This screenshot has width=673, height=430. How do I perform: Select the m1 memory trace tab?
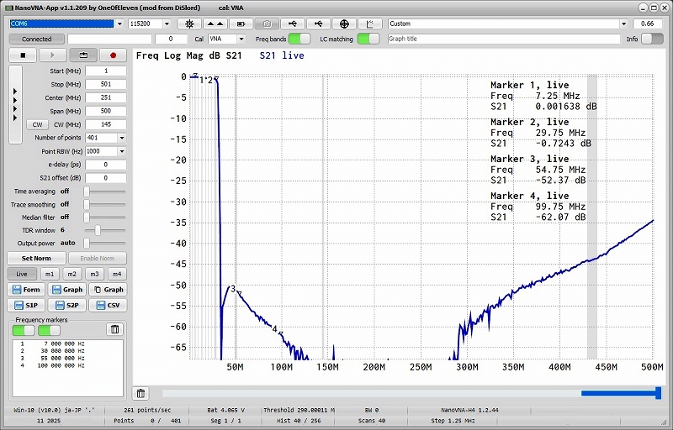[50, 274]
